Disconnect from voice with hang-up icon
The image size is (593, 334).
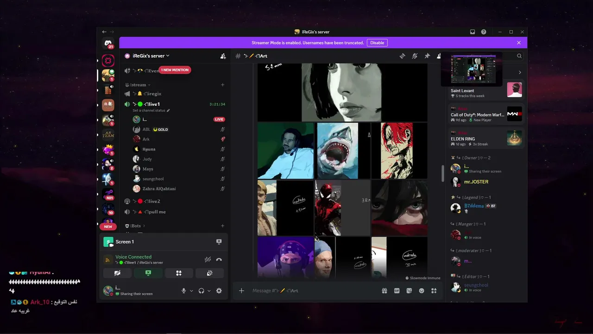(219, 260)
